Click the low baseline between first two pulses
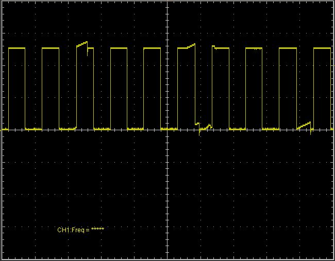The height and width of the screenshot is (261, 335). tap(33, 129)
